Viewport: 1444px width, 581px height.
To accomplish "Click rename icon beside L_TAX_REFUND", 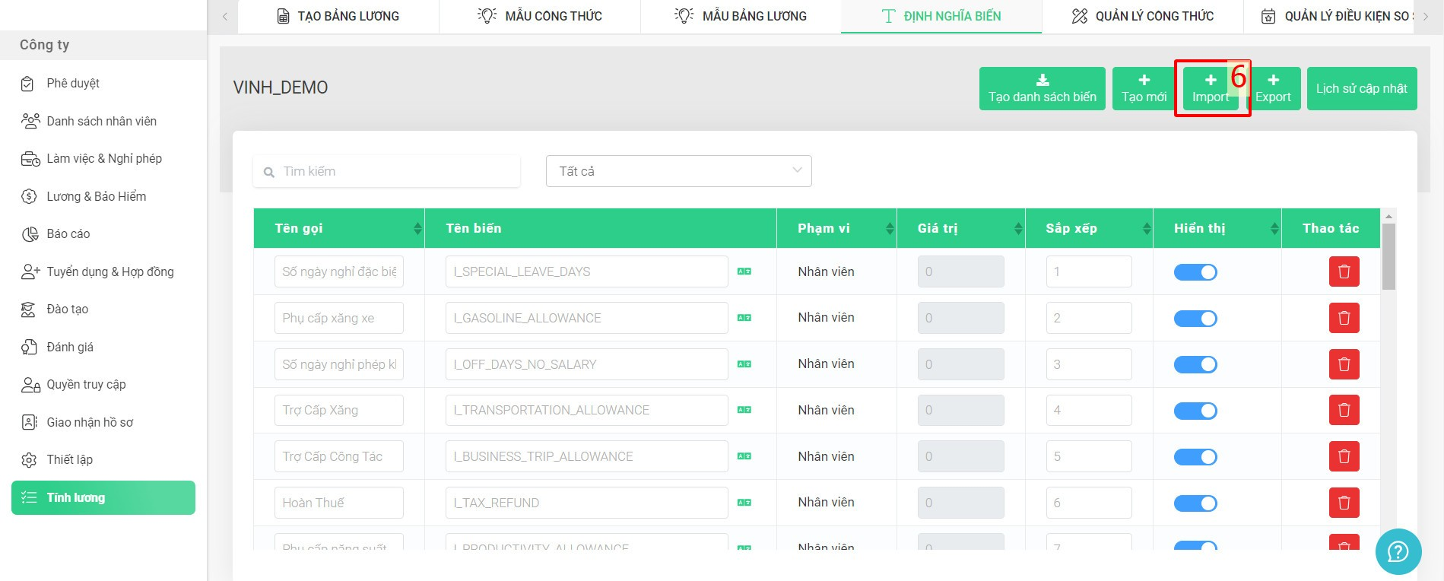I will [x=744, y=503].
